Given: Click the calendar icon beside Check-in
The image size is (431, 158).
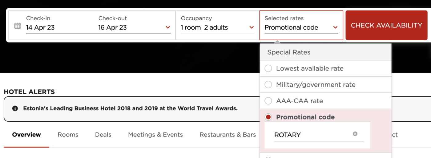Looking at the screenshot, I should point(18,26).
